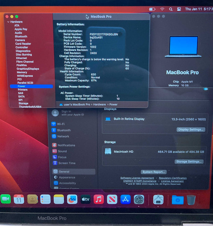Select Card Reader in hardware list
The image size is (213, 226).
click(x=23, y=44)
